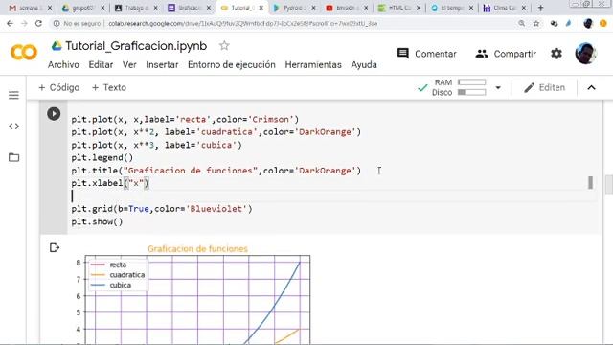Viewport: 613px width, 345px height.
Task: Close the YouTube tab
Action: click(366, 8)
